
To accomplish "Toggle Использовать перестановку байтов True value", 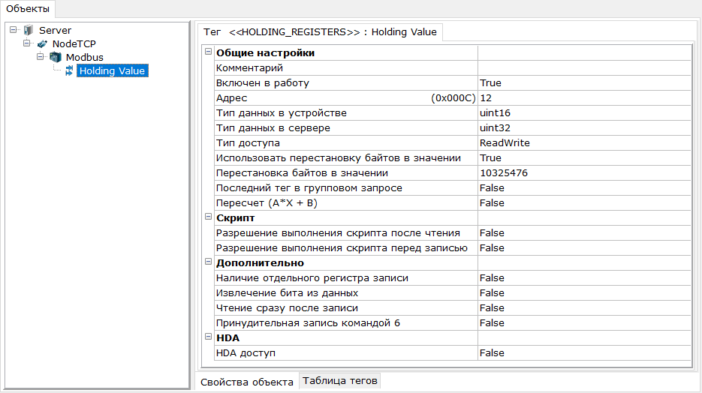I will click(x=584, y=157).
